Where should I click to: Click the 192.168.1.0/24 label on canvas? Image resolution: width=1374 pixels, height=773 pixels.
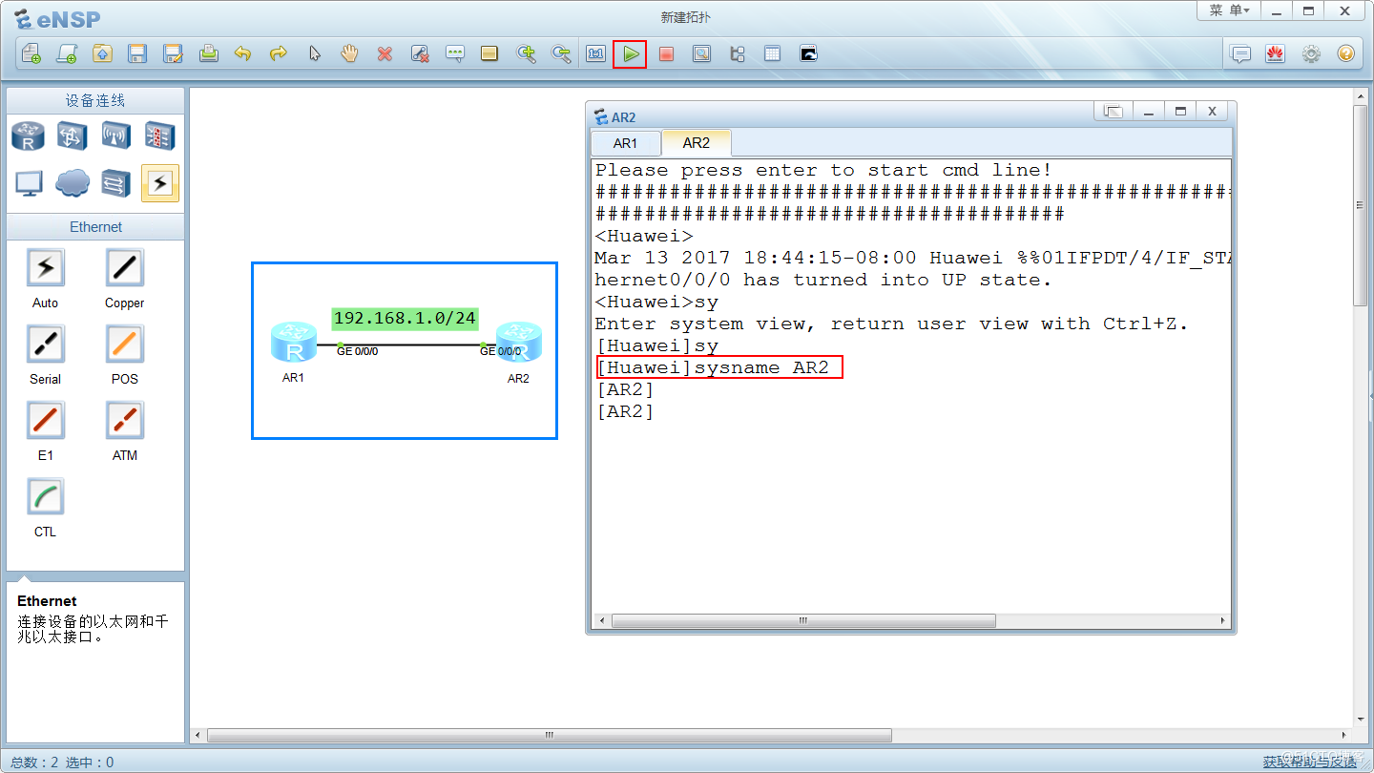[x=405, y=319]
